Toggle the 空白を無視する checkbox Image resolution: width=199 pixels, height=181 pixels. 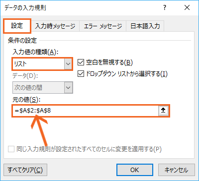[x=81, y=62]
